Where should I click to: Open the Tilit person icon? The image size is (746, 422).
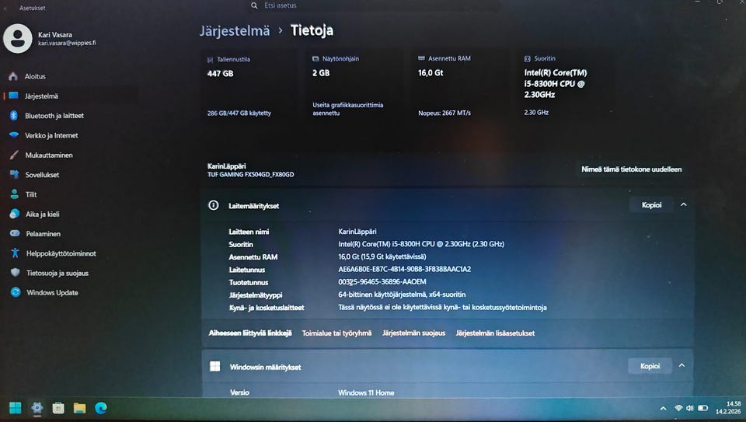click(x=15, y=194)
